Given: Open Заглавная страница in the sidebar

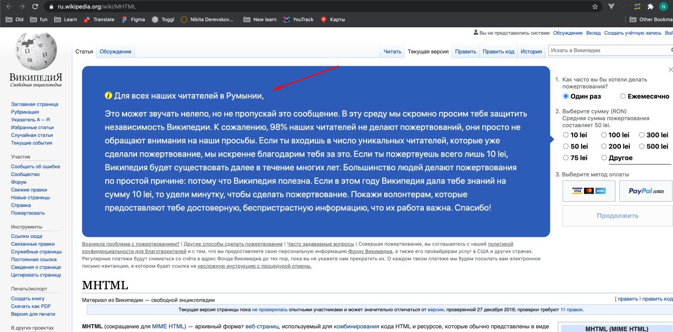Looking at the screenshot, I should [x=35, y=104].
